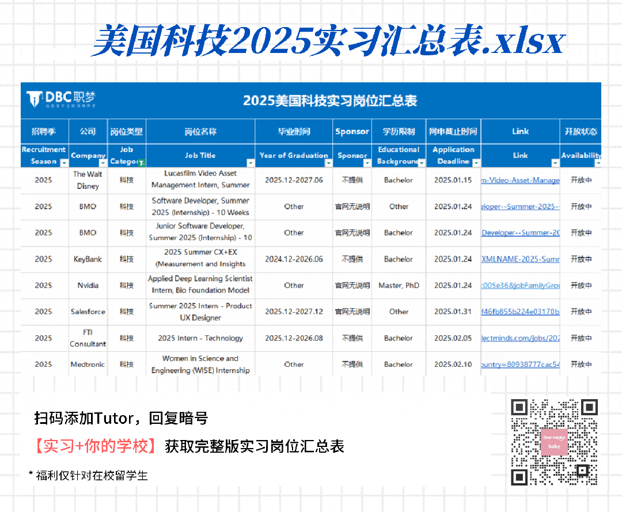Open the Educational Background filter dropdown

421,162
